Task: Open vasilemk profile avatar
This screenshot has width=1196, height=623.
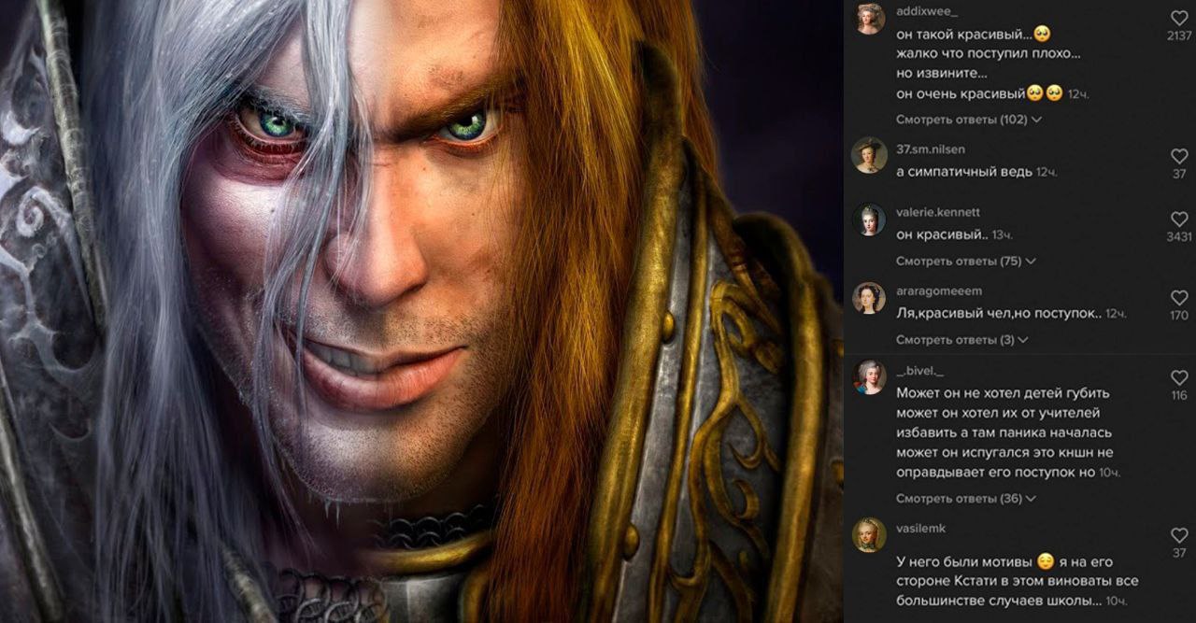Action: (869, 535)
